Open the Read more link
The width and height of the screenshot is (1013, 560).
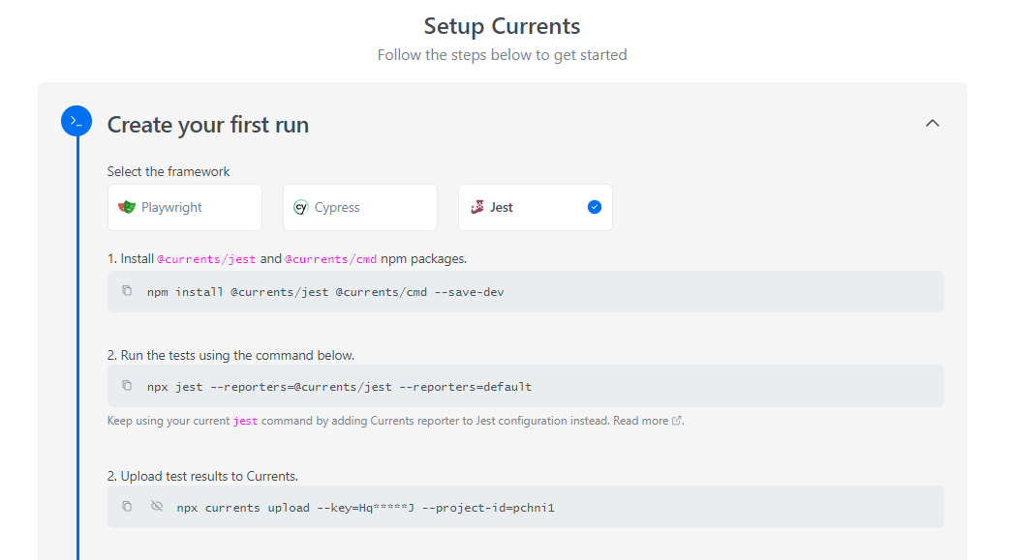coord(640,421)
